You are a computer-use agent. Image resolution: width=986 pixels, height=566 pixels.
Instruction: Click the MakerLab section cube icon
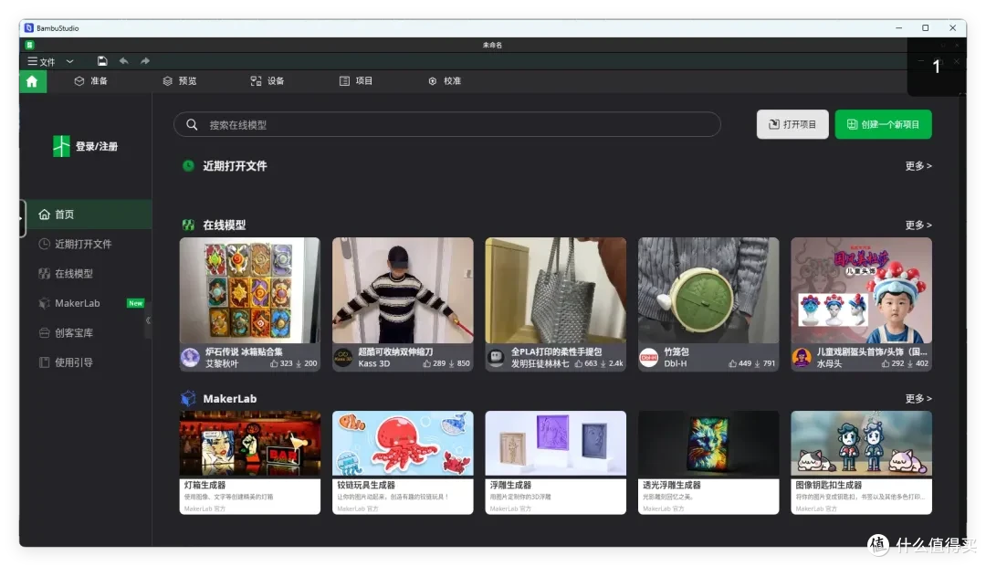(188, 398)
